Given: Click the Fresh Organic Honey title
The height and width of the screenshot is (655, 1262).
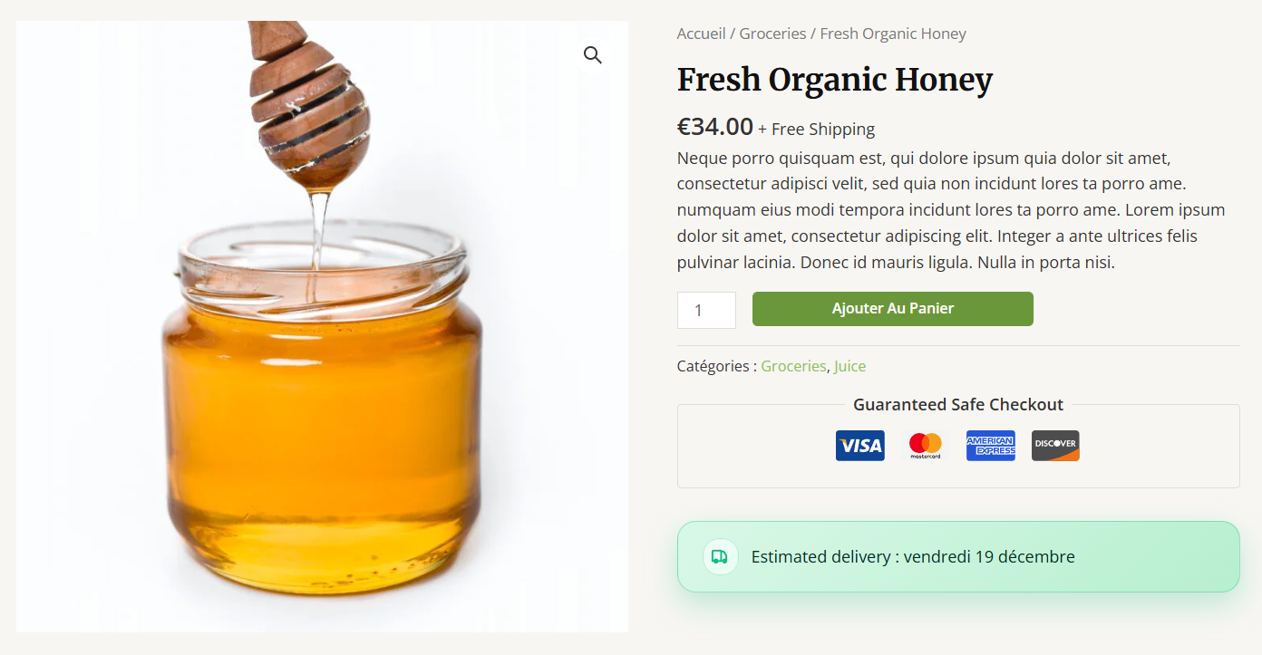Looking at the screenshot, I should (x=834, y=80).
